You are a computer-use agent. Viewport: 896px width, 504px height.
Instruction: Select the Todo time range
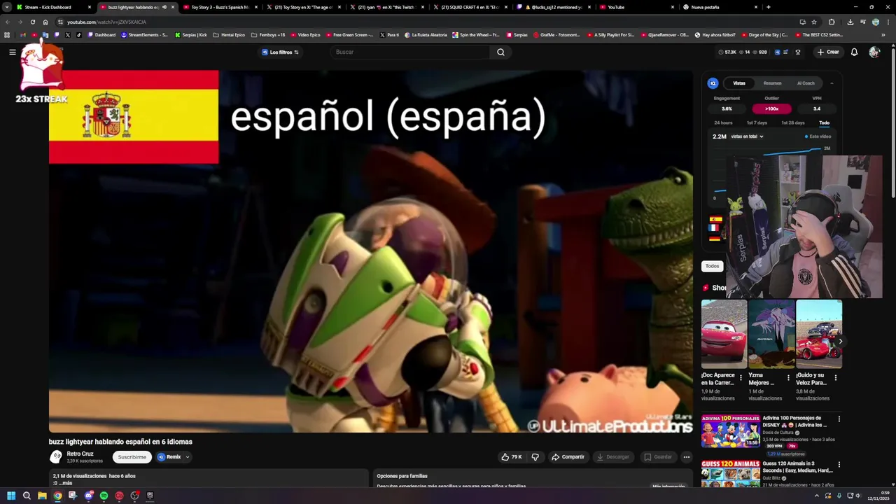[825, 123]
